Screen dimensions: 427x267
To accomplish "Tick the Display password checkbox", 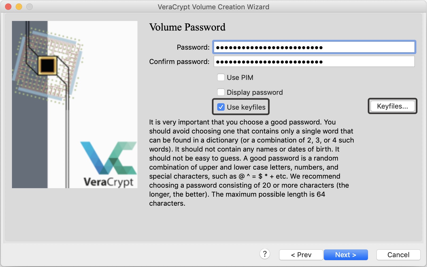I will pos(221,92).
